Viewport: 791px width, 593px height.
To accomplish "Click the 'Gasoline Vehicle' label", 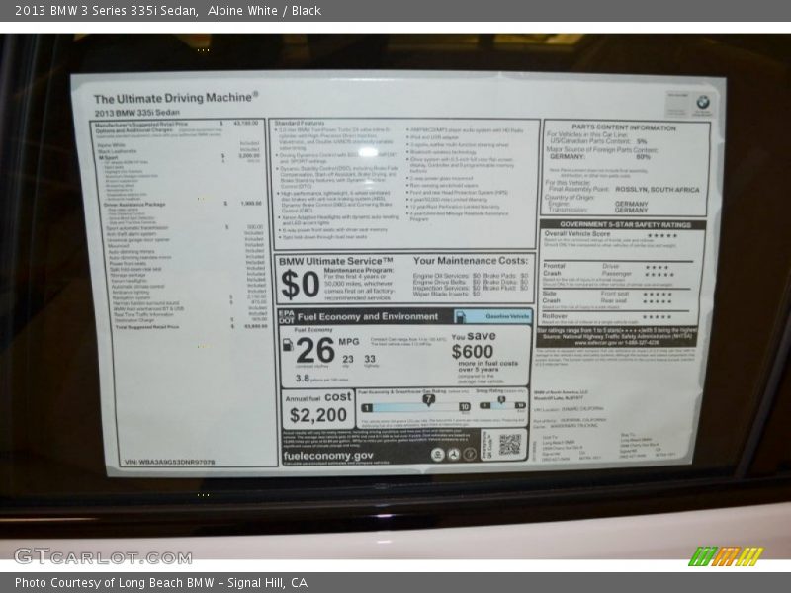I will click(507, 316).
